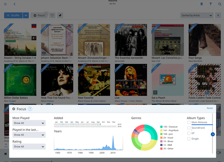Viewport: 224px width, 162px height.
Task: Open the Most Played dropdown
Action: coord(29,123)
